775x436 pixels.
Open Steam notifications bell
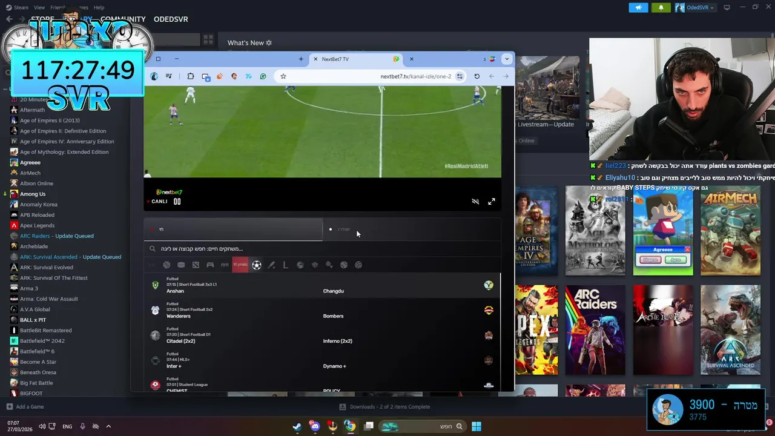click(661, 7)
